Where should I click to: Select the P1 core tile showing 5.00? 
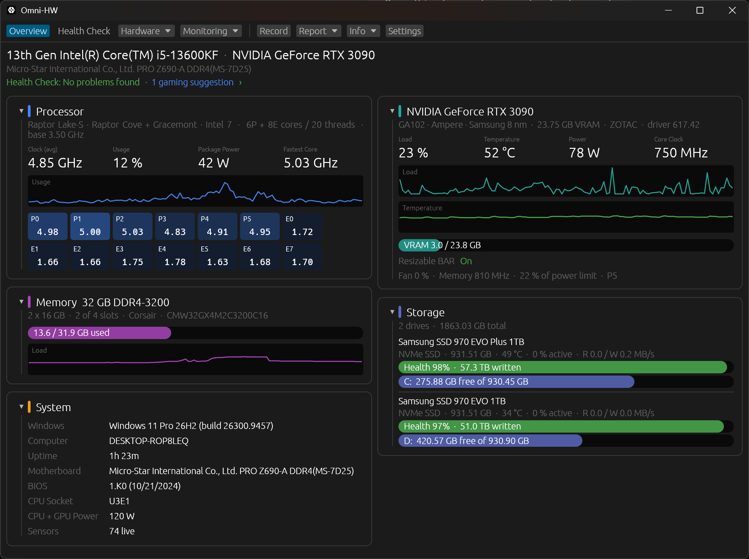coord(90,226)
